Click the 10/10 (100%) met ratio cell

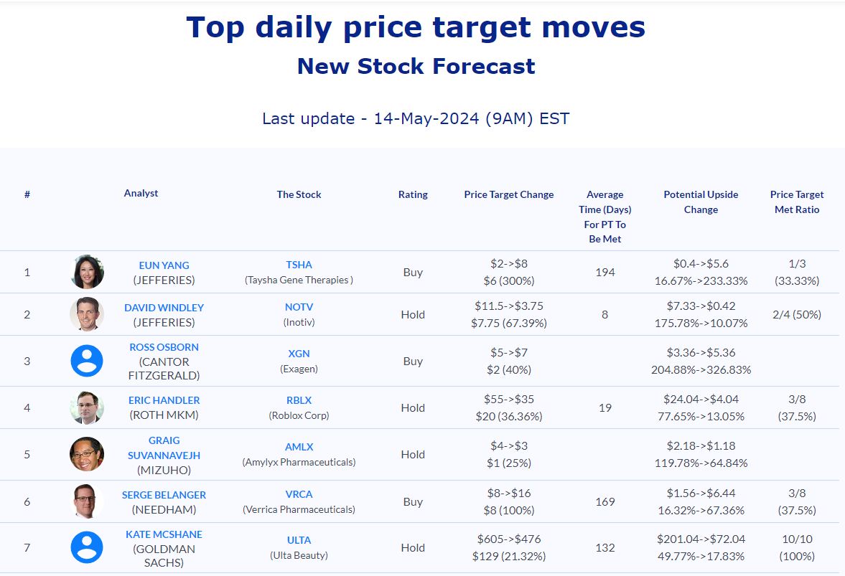[x=796, y=547]
